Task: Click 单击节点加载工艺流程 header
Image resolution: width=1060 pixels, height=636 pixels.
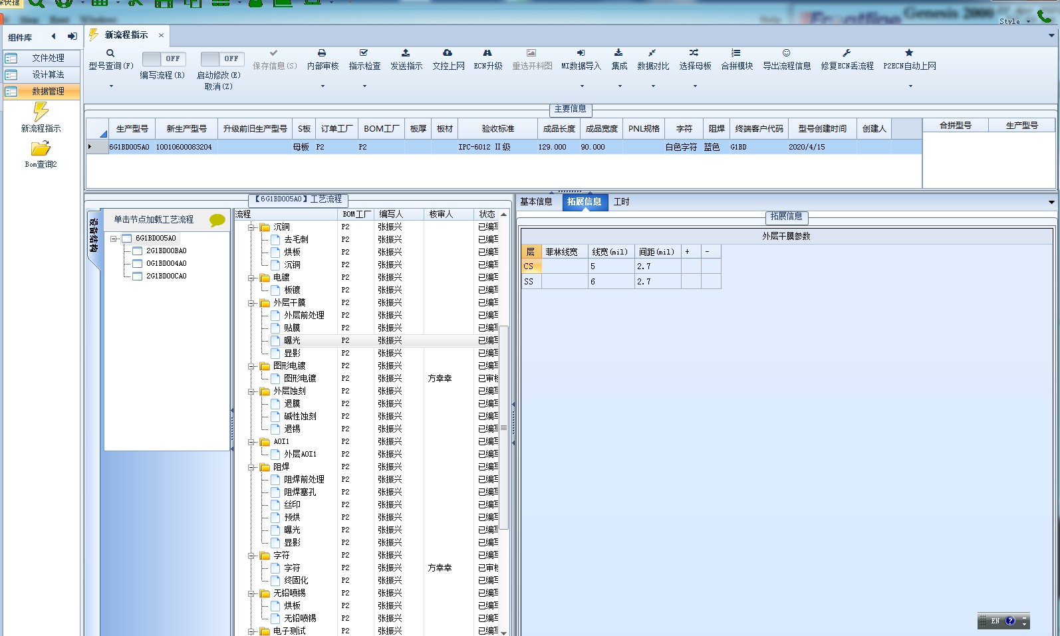Action: (x=154, y=220)
